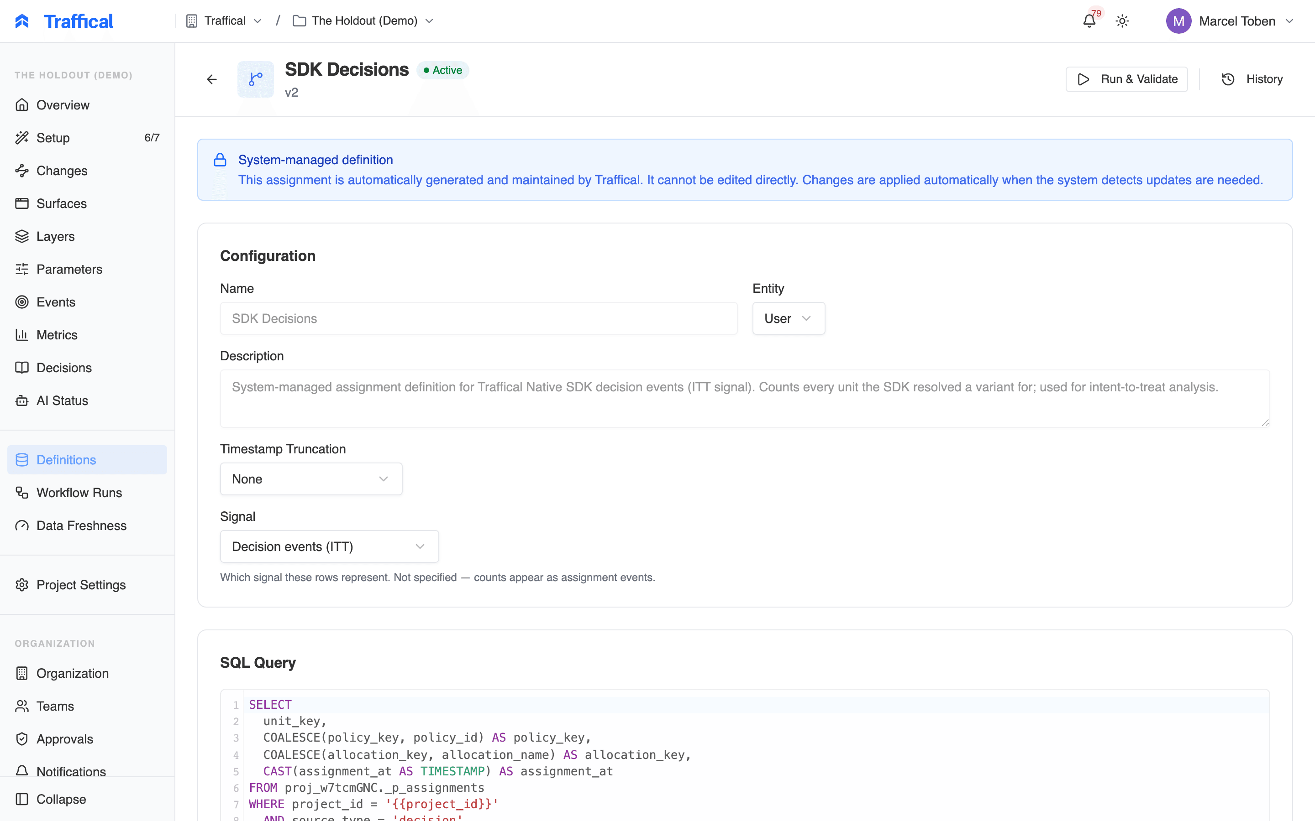Click the Surfaces window icon

click(x=22, y=203)
